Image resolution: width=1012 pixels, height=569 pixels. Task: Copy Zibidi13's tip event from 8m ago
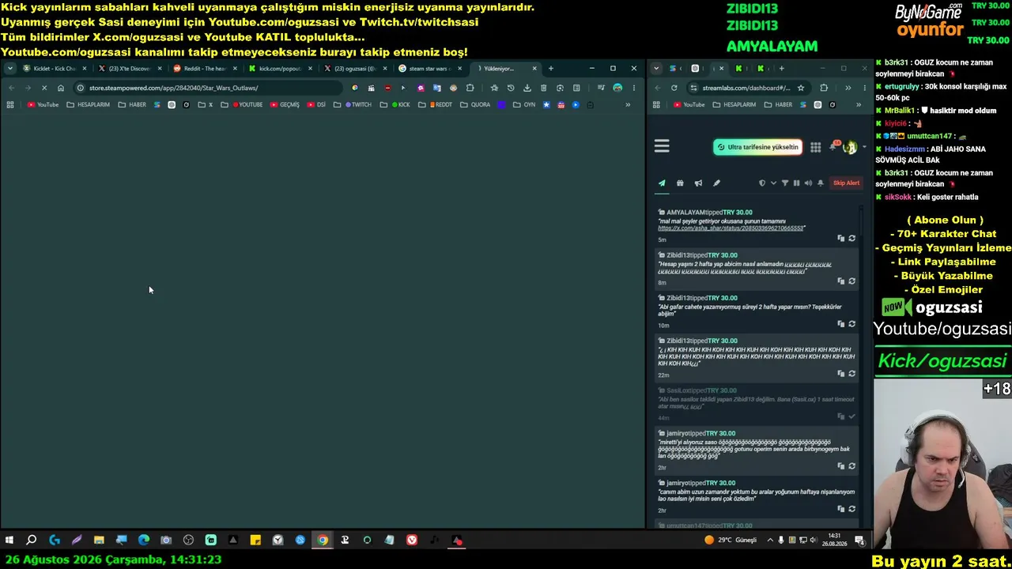click(840, 281)
